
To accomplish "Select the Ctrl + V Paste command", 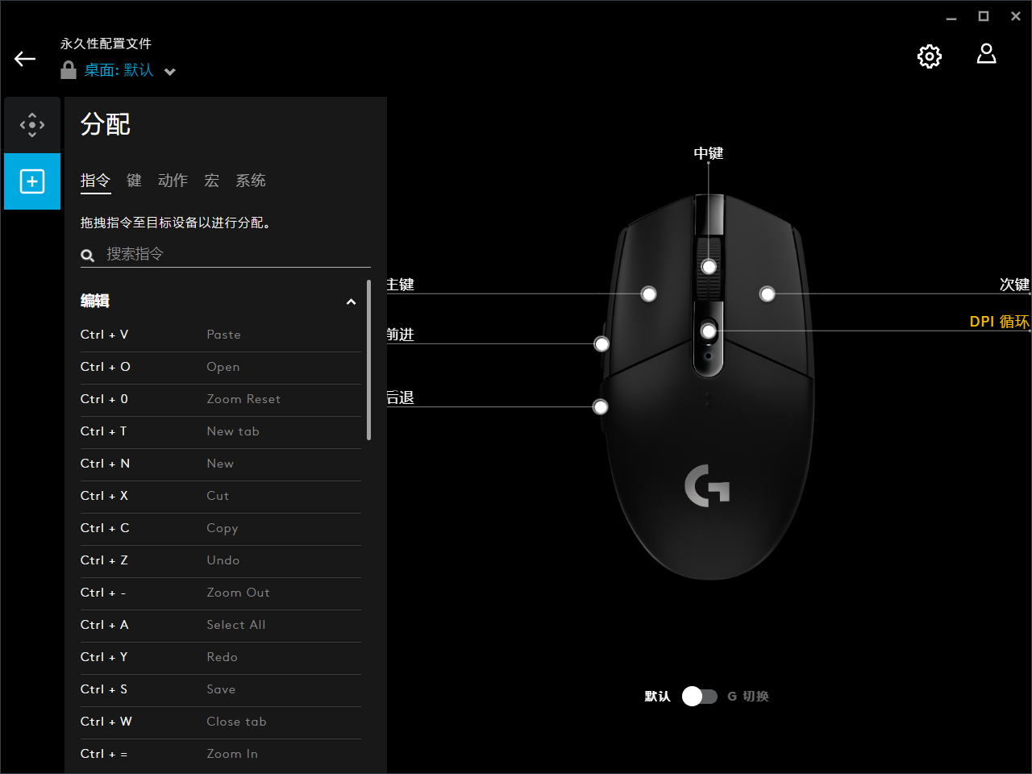I will tap(221, 335).
